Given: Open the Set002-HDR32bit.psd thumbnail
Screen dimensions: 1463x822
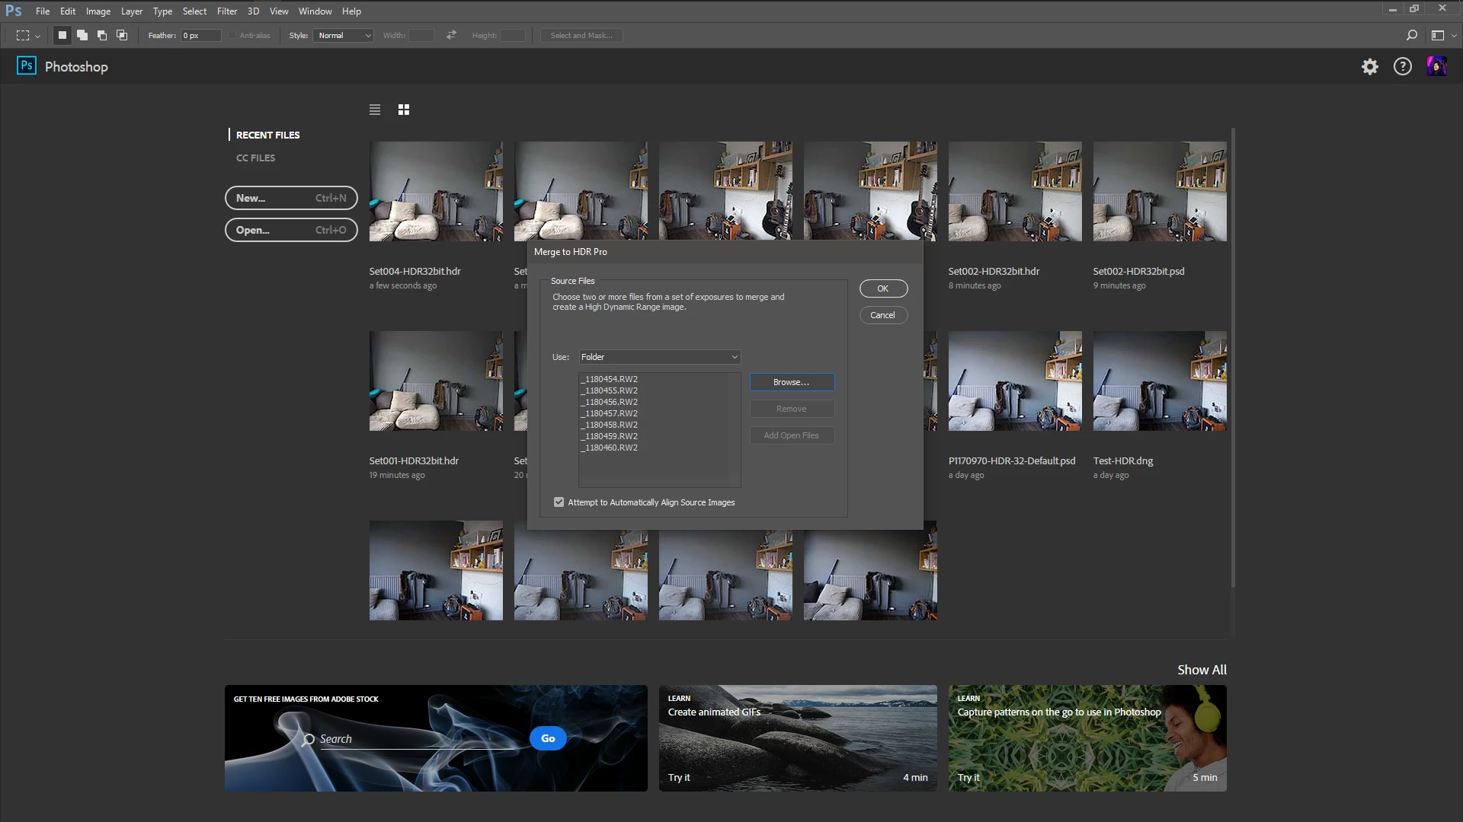Looking at the screenshot, I should point(1160,191).
